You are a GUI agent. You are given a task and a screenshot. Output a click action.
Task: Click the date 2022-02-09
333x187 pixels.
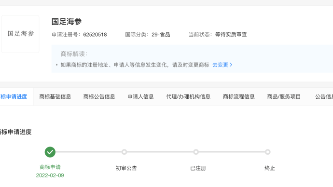click(x=50, y=175)
